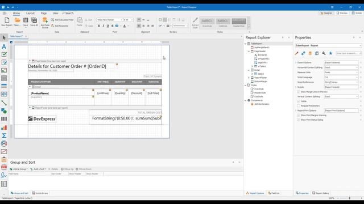Collapse the PageHeader node in Report Explorer

point(249,51)
